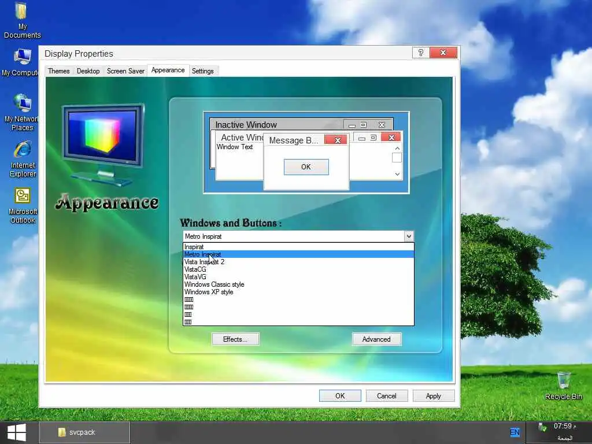Screen dimensions: 592x444
Task: Switch to the Themes tab
Action: 58,71
